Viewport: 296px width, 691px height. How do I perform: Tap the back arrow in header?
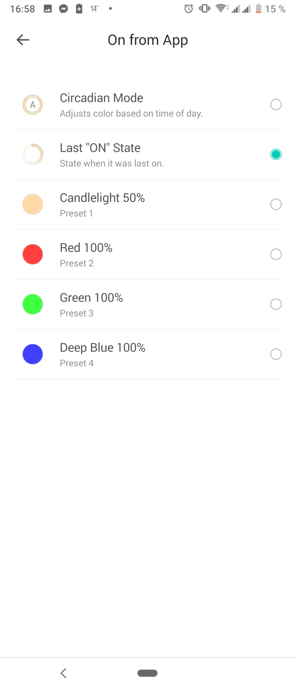point(23,40)
